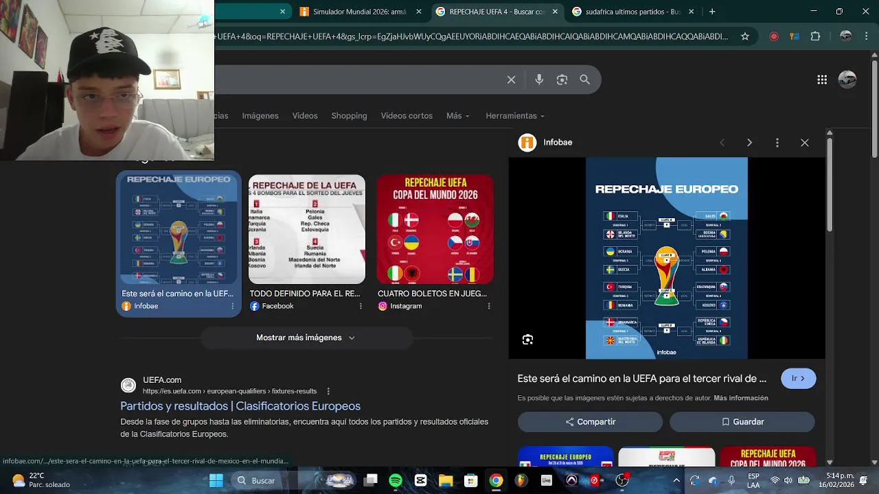The width and height of the screenshot is (879, 494).
Task: Select the Repechaje Europeo Infobae thumbnail
Action: coord(179,228)
